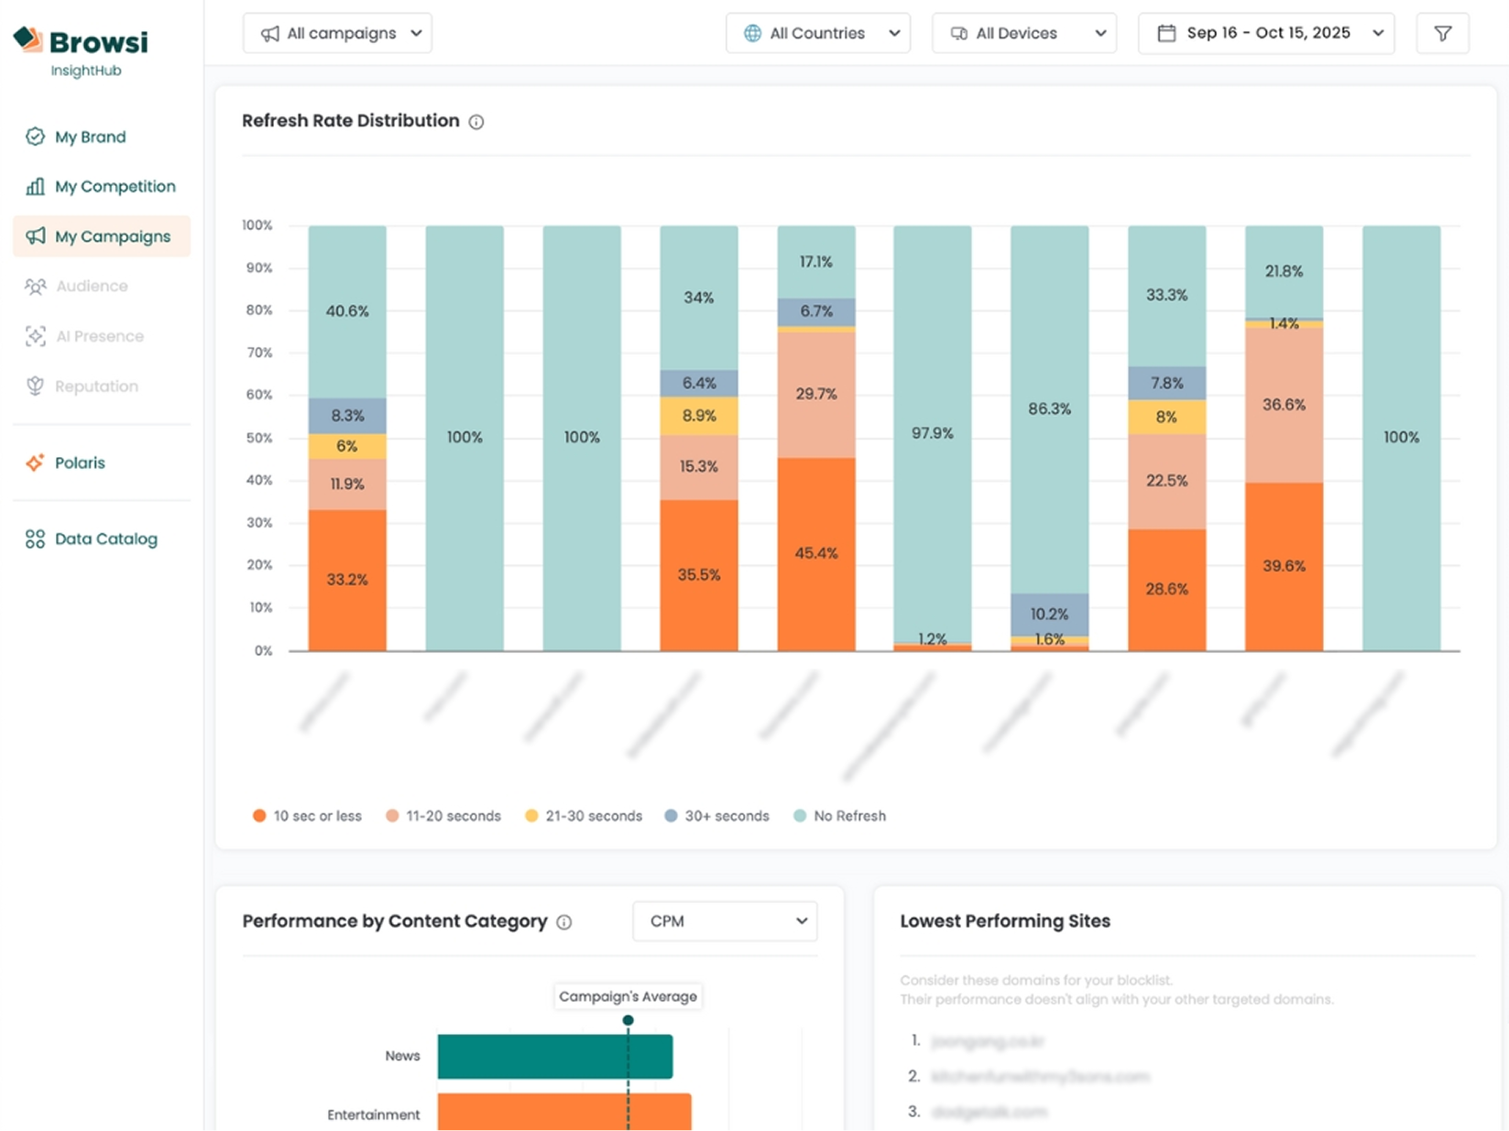The width and height of the screenshot is (1509, 1131).
Task: Toggle the 'No Refresh' legend series
Action: (839, 816)
